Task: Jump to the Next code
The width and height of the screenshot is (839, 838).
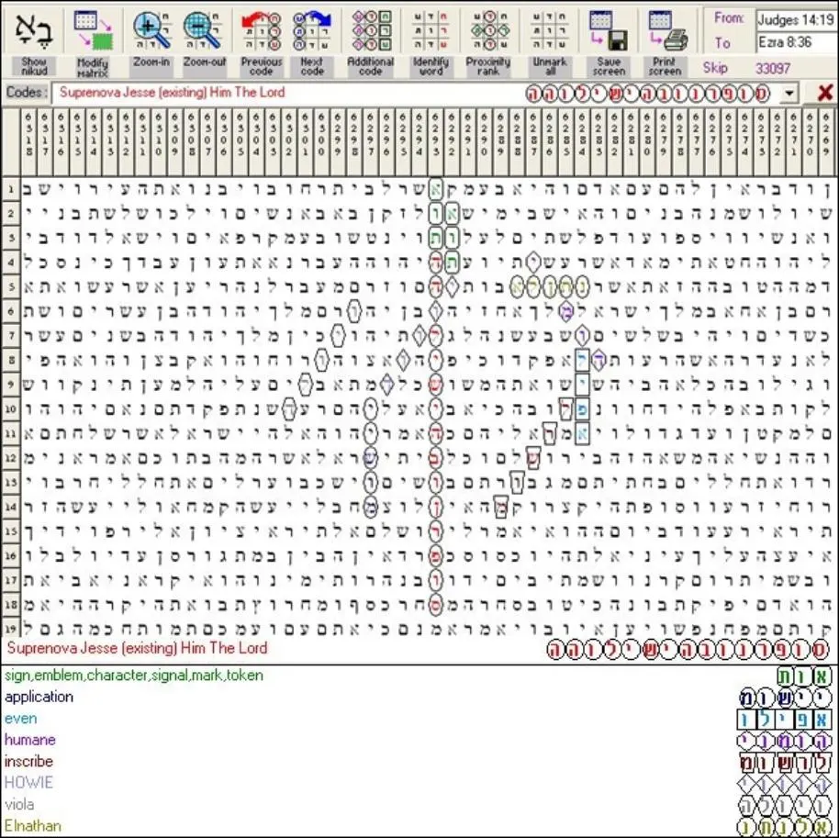Action: point(312,30)
